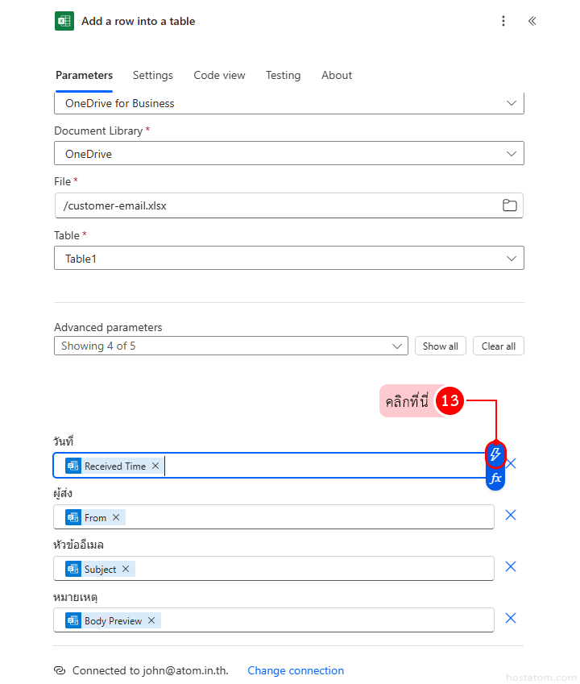Open the fx expression editor icon

pos(495,479)
